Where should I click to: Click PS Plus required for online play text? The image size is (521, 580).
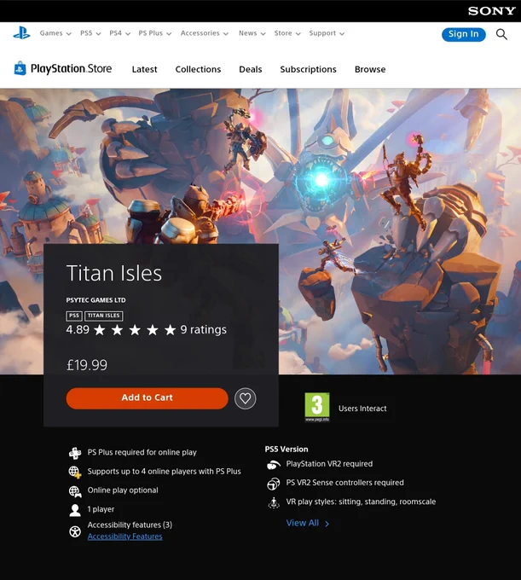pyautogui.click(x=142, y=452)
